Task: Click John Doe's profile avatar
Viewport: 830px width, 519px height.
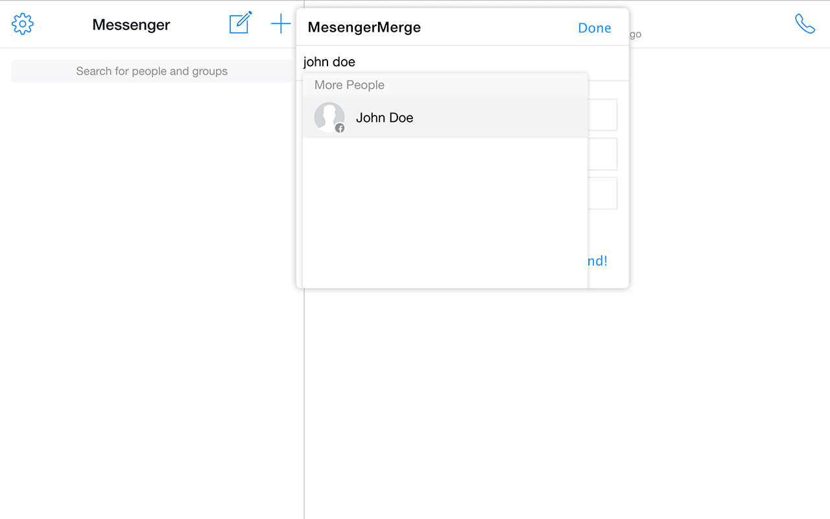Action: [x=329, y=117]
